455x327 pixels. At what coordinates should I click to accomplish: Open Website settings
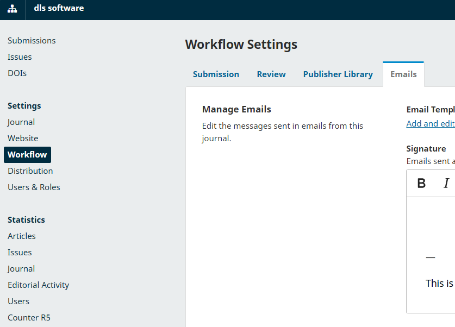tap(23, 139)
